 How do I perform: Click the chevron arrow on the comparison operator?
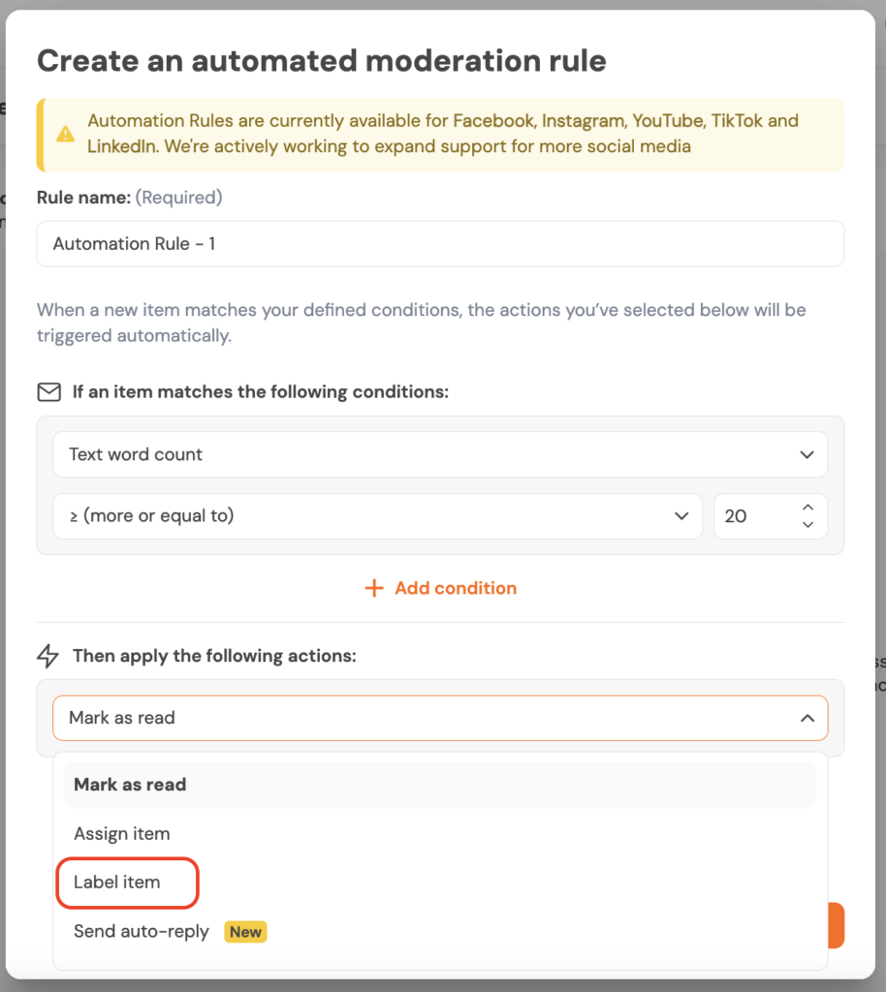(x=681, y=516)
